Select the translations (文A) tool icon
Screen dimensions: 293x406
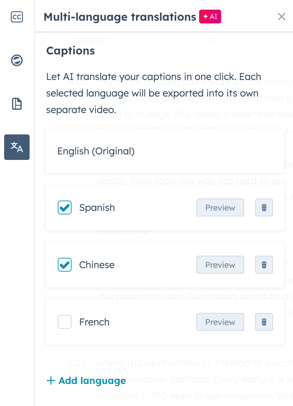[x=17, y=147]
